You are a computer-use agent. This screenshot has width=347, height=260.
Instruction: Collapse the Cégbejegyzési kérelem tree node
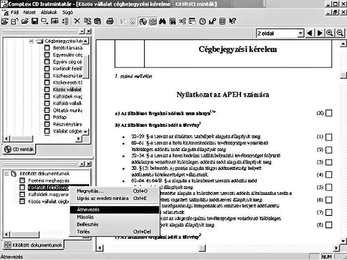[31, 41]
